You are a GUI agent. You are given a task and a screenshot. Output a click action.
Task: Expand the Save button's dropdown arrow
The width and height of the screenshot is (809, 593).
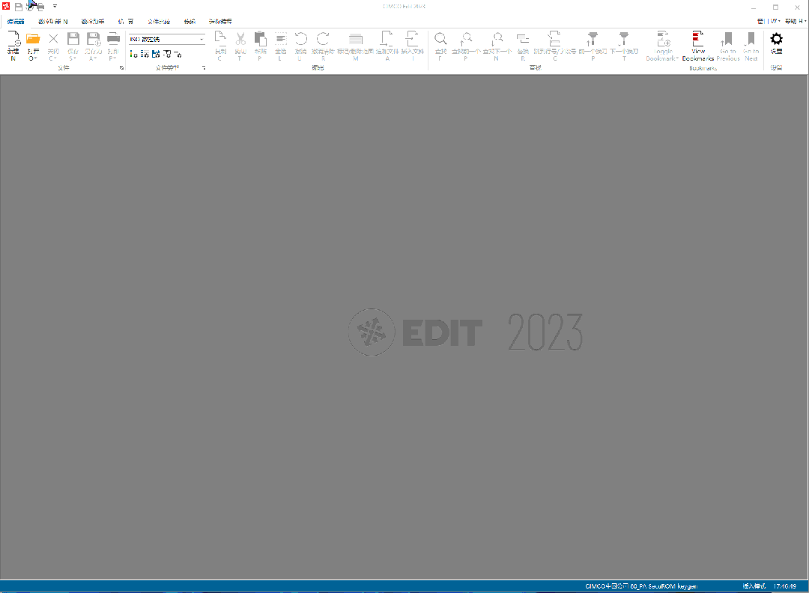(76, 58)
